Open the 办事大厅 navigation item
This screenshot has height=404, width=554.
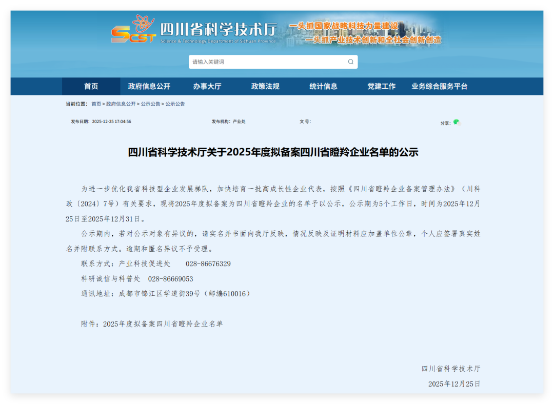[207, 87]
